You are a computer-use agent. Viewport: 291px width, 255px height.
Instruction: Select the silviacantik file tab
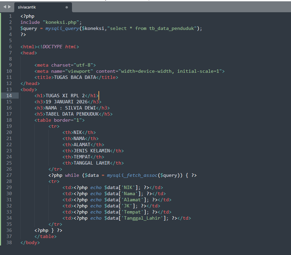(37, 7)
